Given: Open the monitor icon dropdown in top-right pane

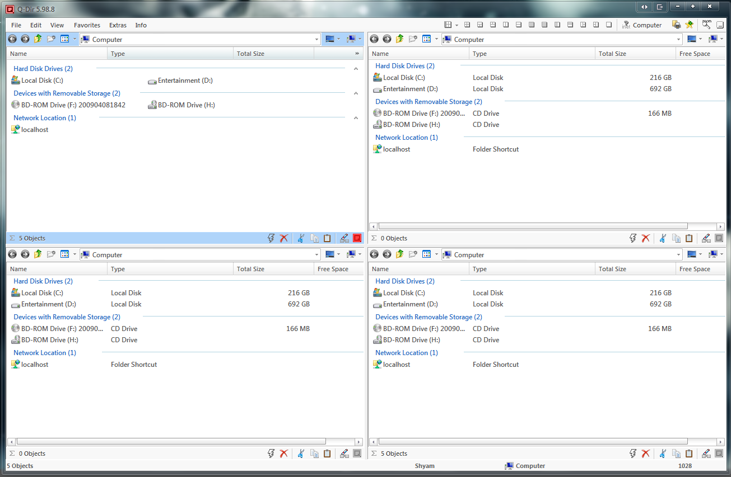Looking at the screenshot, I should 700,39.
